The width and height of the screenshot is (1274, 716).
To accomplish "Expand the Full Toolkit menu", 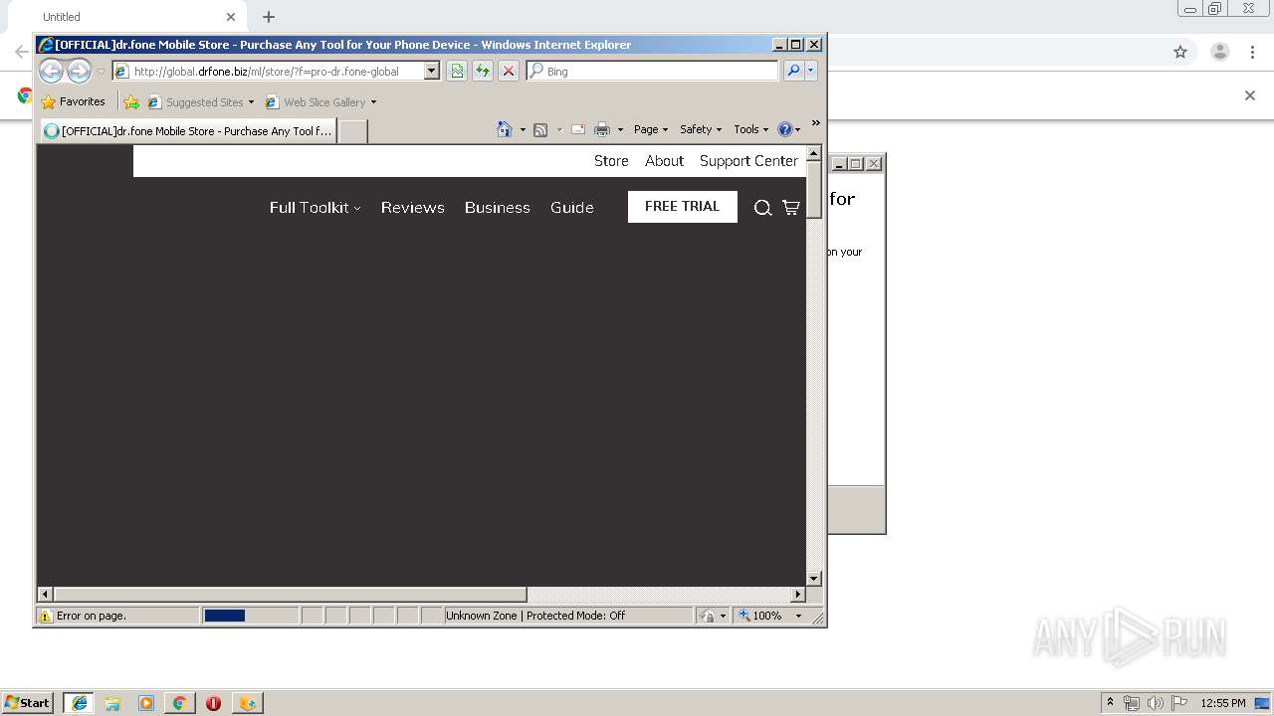I will point(316,207).
